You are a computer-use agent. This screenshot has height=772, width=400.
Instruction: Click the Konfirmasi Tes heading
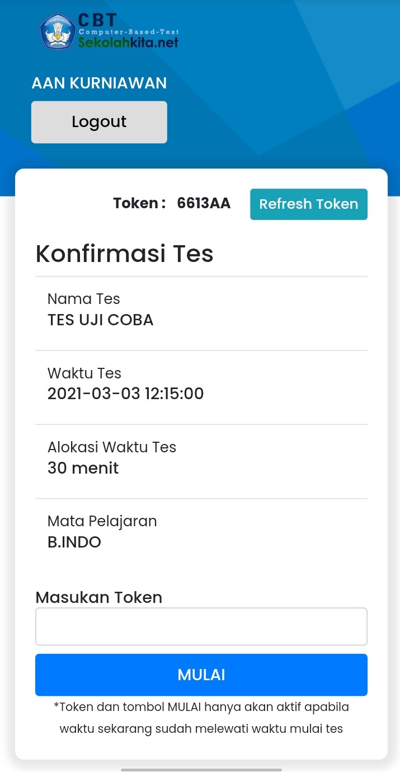click(124, 254)
